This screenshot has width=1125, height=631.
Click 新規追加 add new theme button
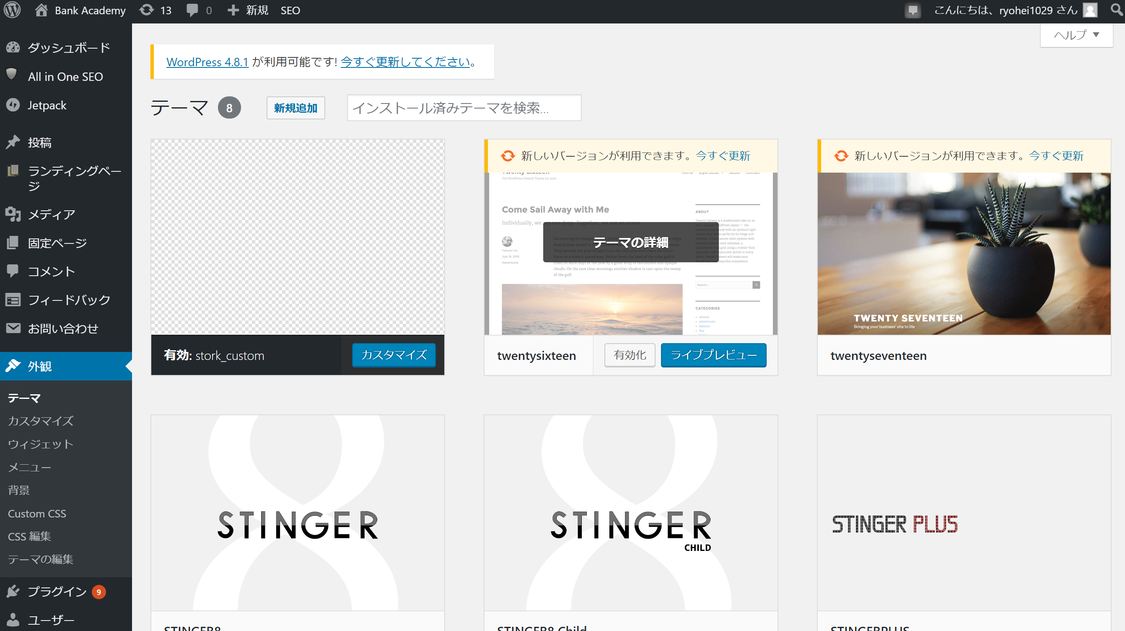click(296, 108)
